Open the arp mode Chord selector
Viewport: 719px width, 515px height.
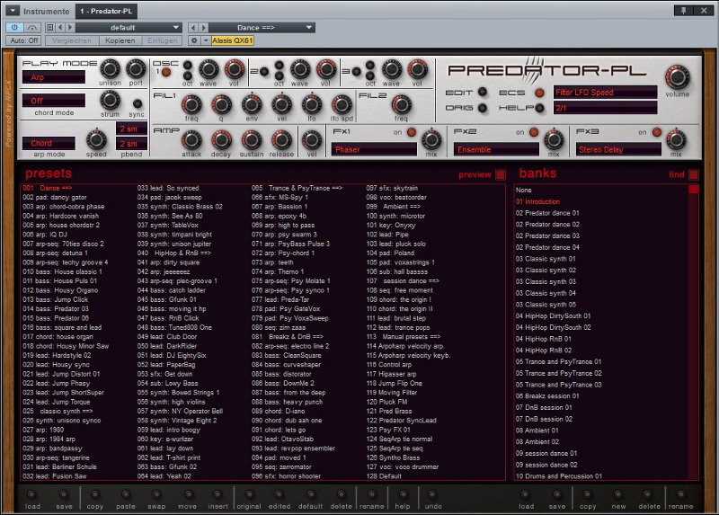click(49, 143)
